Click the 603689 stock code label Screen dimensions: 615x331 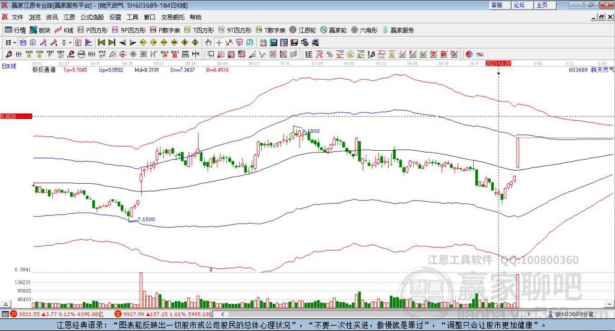point(578,70)
